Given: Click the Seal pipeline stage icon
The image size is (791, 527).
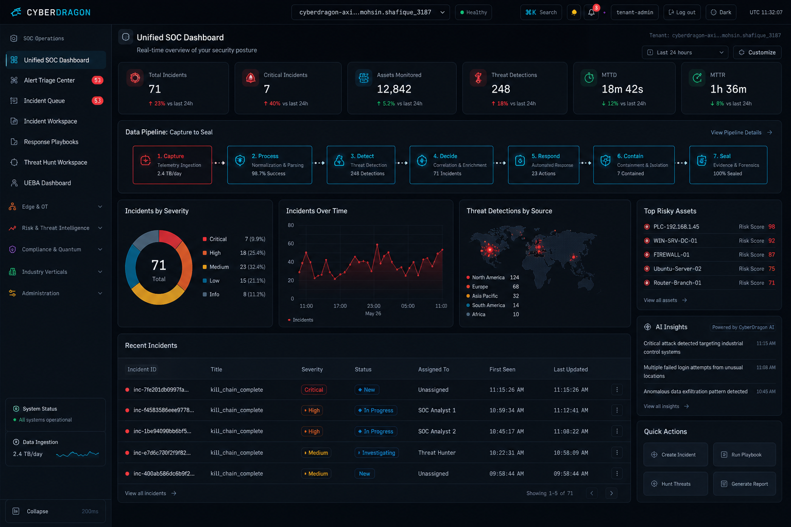Looking at the screenshot, I should [702, 160].
